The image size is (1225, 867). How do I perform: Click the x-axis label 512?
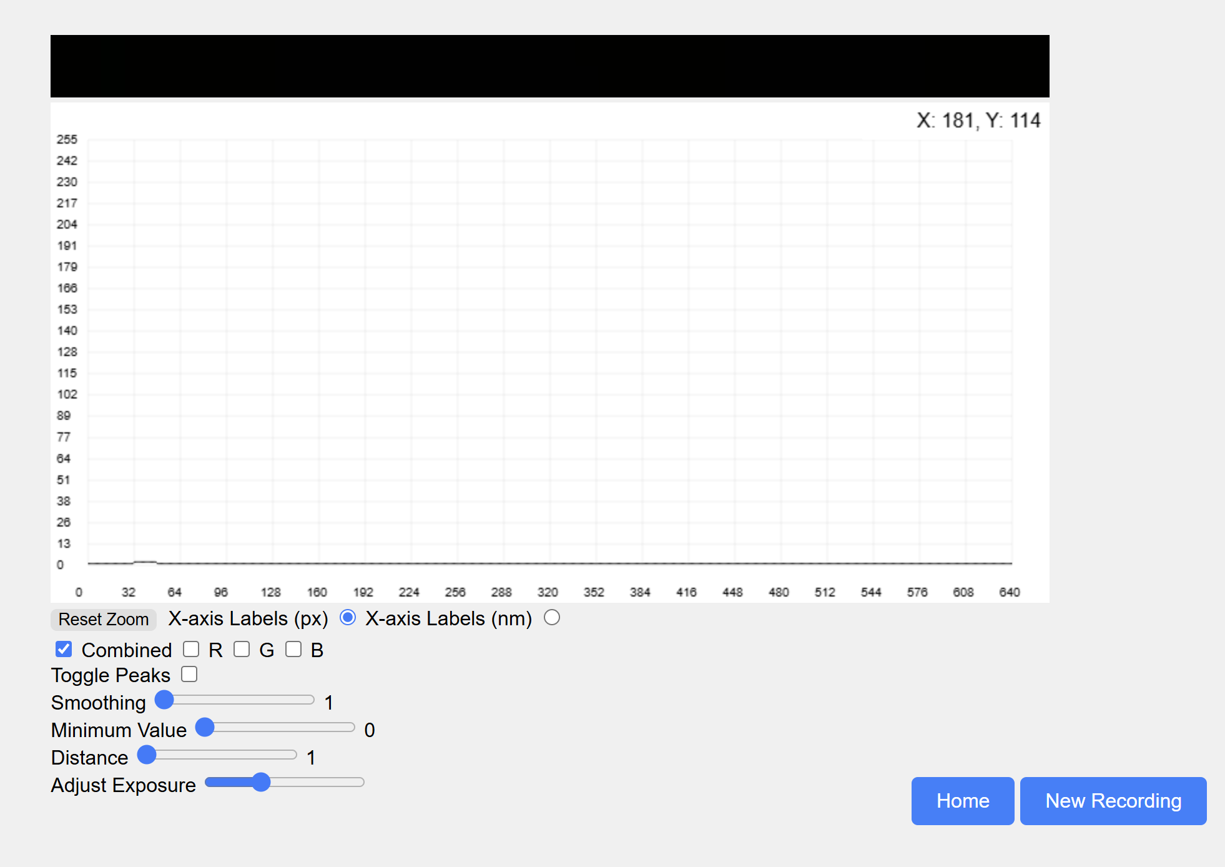[825, 592]
